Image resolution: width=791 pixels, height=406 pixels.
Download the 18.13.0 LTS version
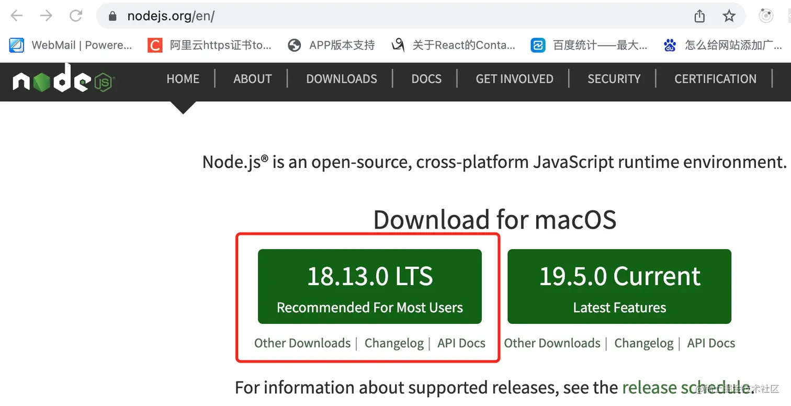370,287
